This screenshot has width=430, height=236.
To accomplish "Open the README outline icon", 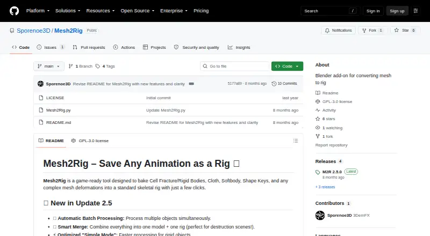I will (x=295, y=141).
